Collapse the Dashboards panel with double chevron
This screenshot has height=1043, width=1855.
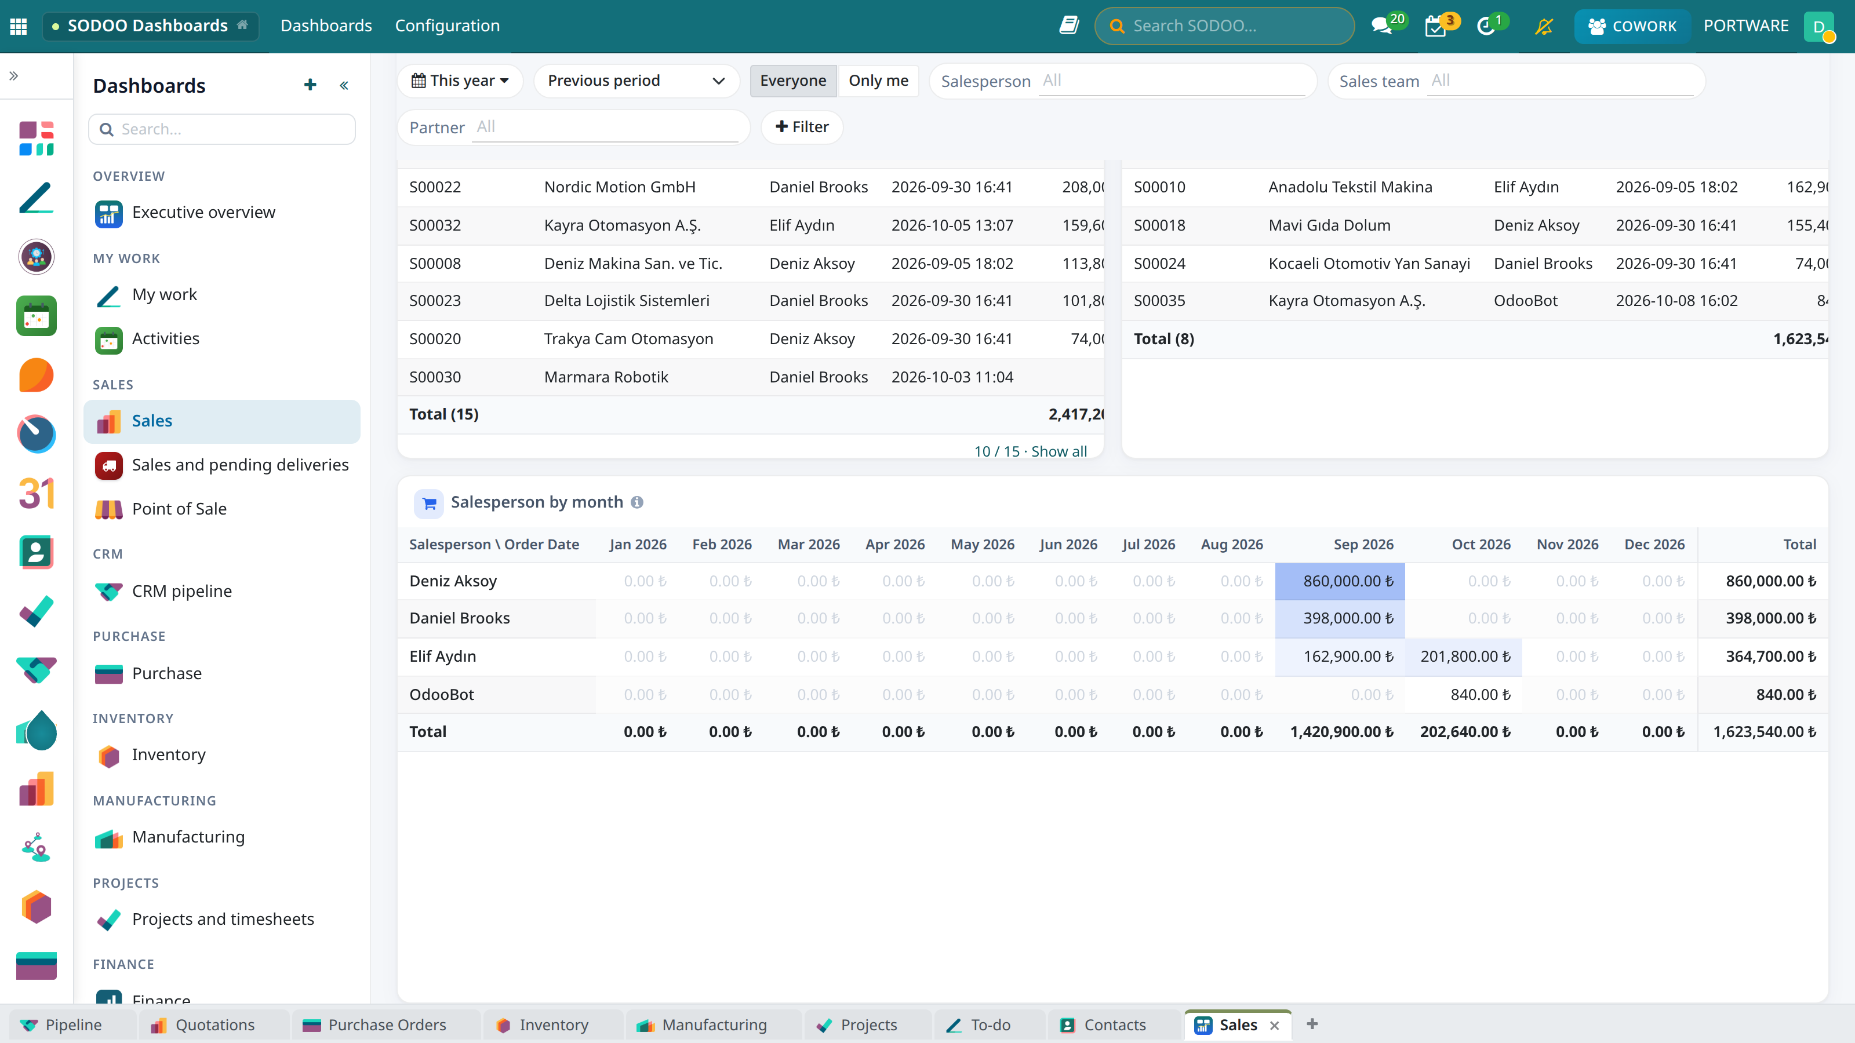tap(344, 85)
